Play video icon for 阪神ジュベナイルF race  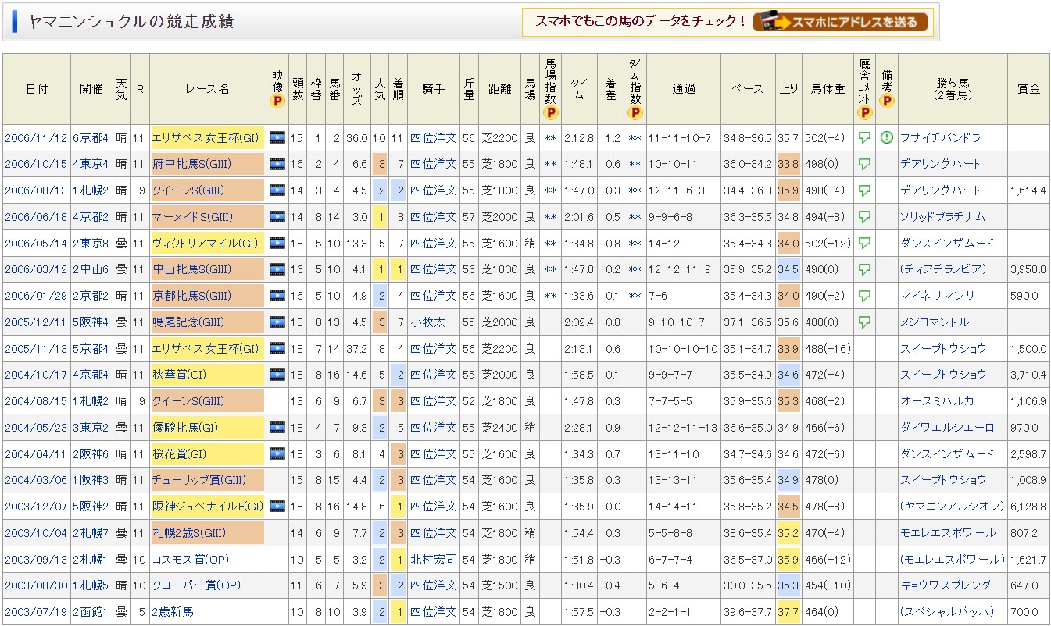(277, 507)
